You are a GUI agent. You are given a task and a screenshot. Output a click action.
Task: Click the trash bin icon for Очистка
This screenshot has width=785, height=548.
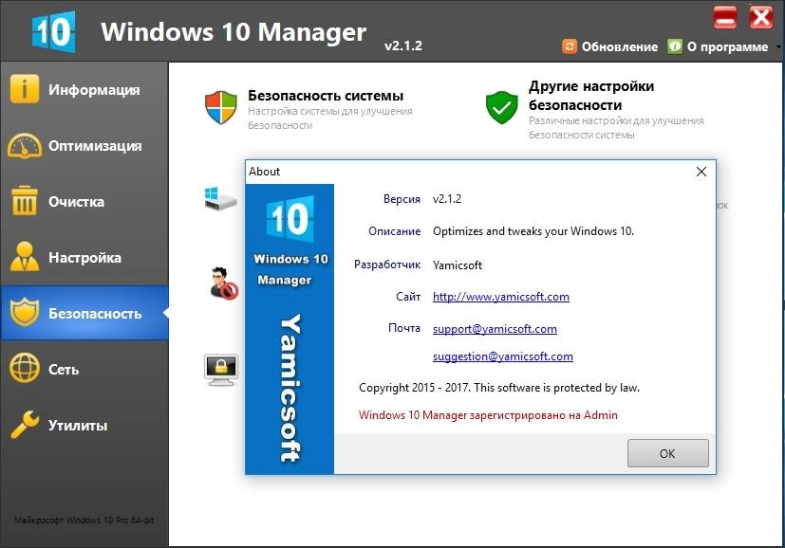point(24,201)
